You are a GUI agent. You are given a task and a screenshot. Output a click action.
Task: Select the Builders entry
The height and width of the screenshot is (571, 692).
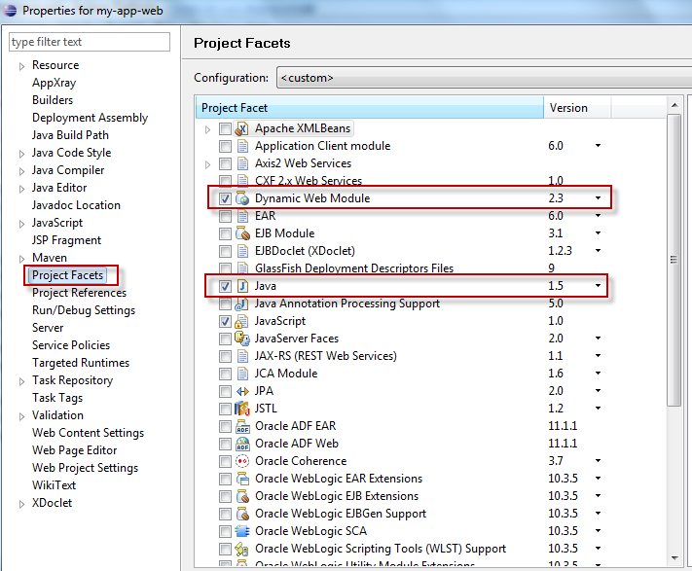point(53,100)
